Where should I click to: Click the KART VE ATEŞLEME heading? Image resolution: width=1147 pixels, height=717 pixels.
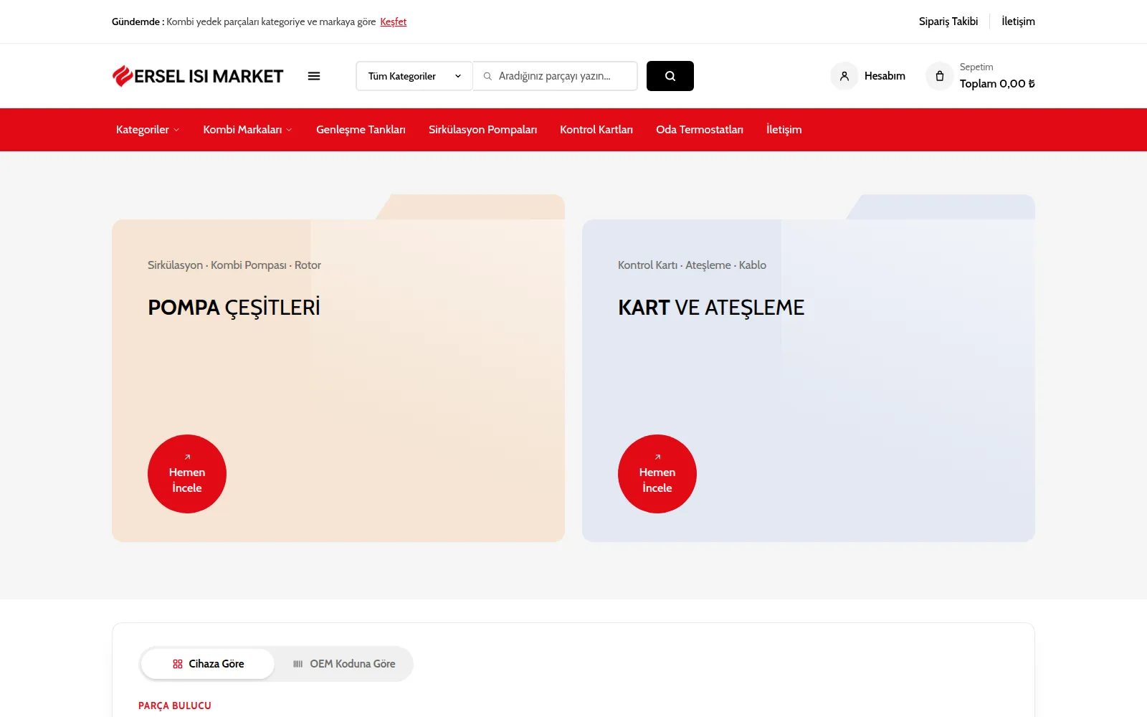pyautogui.click(x=711, y=308)
